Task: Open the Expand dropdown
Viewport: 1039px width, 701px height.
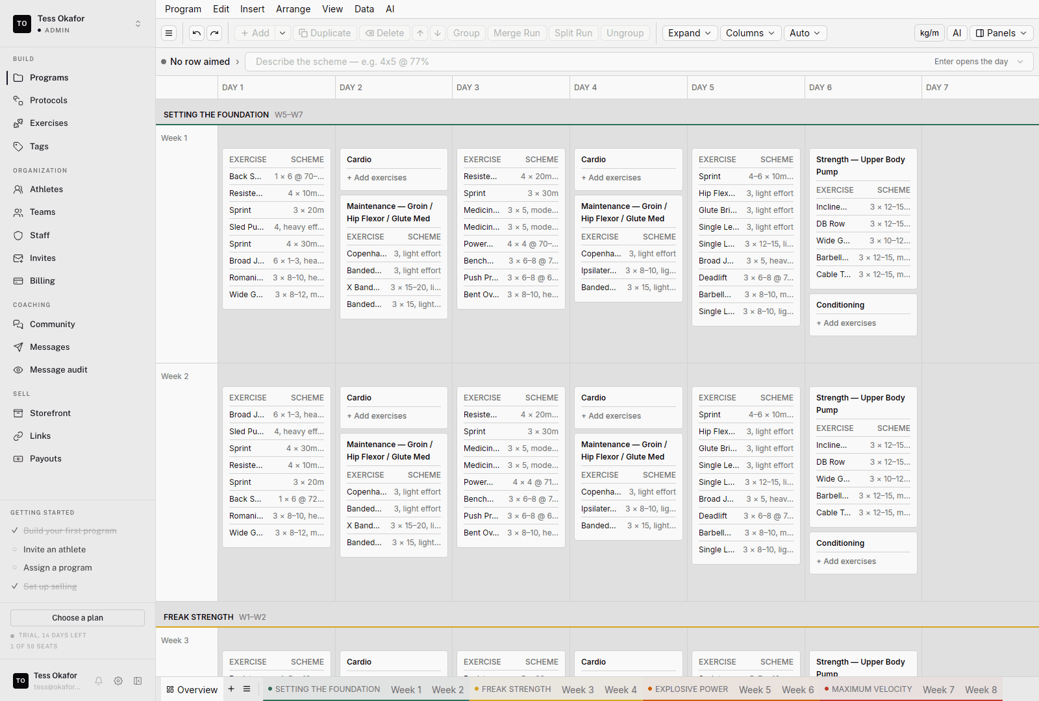Action: point(690,33)
